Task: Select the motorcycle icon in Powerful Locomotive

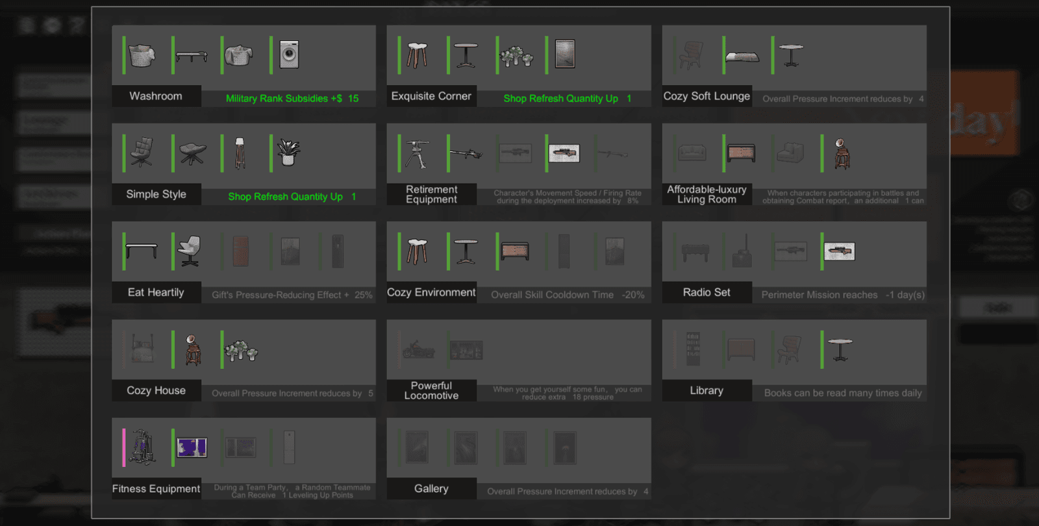Action: (419, 349)
